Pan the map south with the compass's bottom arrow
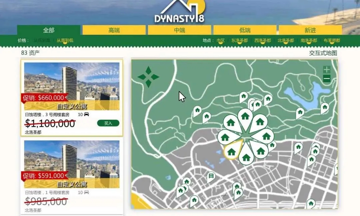The image size is (360, 216). [148, 83]
